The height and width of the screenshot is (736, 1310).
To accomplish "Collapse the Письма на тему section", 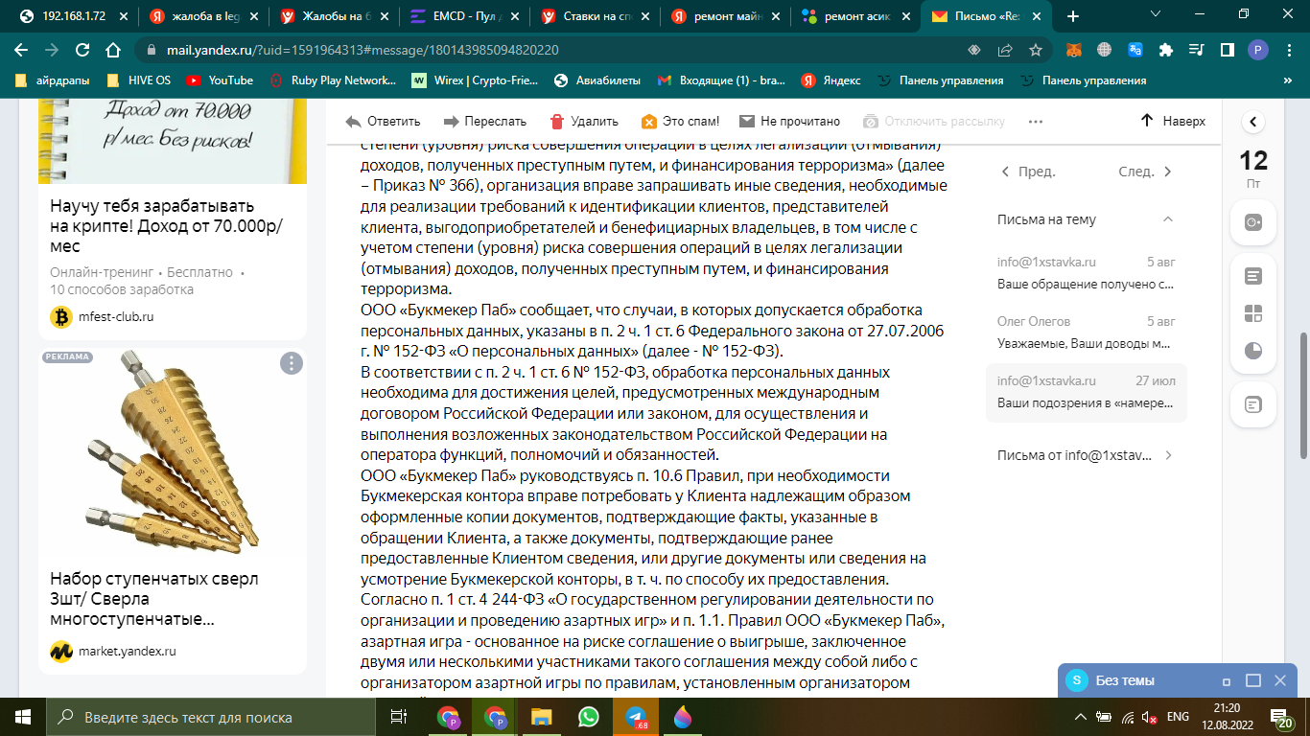I will pos(1167,219).
